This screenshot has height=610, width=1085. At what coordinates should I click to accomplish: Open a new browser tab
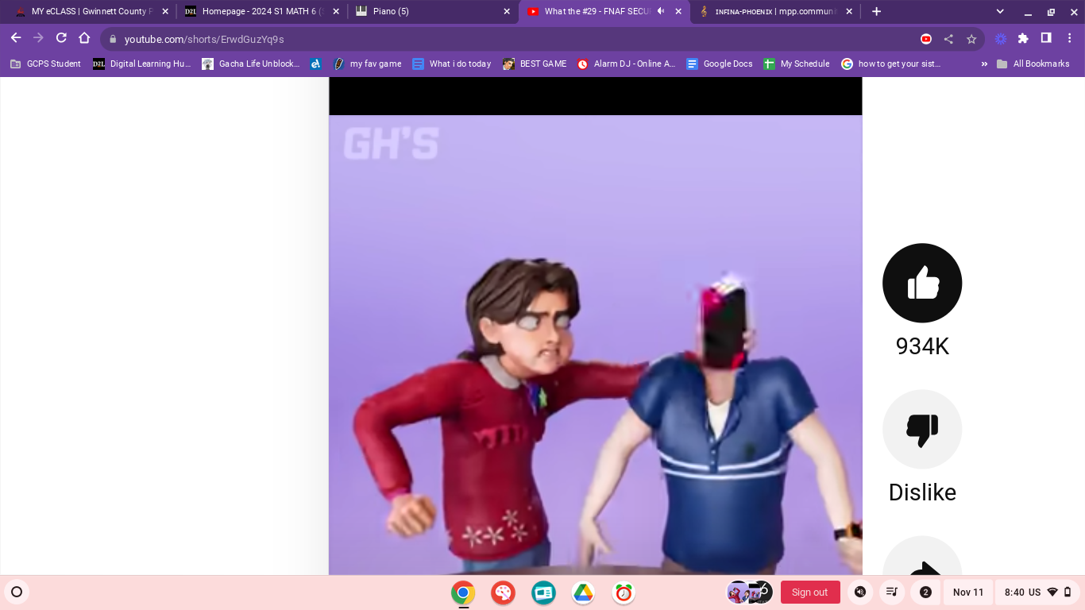(x=876, y=12)
